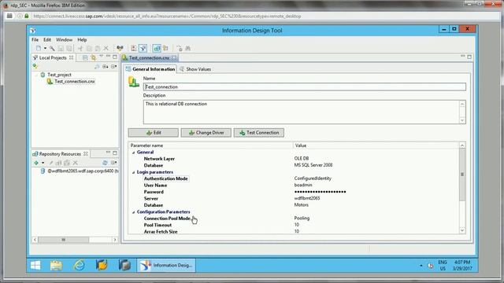504x283 pixels.
Task: Open Local Projects view menu arrow
Action: [x=102, y=57]
